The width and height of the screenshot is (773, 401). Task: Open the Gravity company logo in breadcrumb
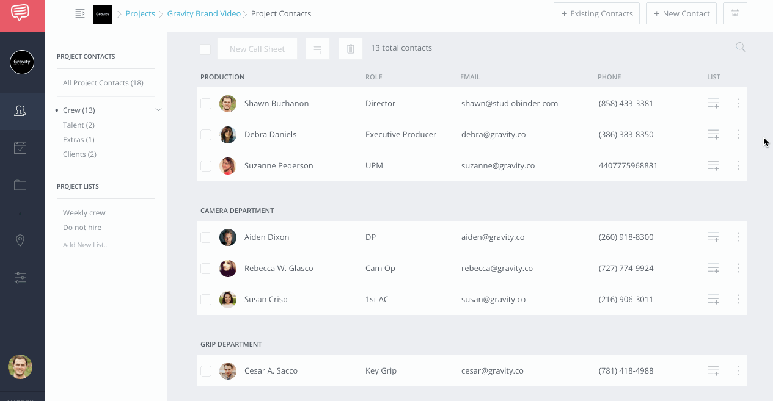[103, 14]
